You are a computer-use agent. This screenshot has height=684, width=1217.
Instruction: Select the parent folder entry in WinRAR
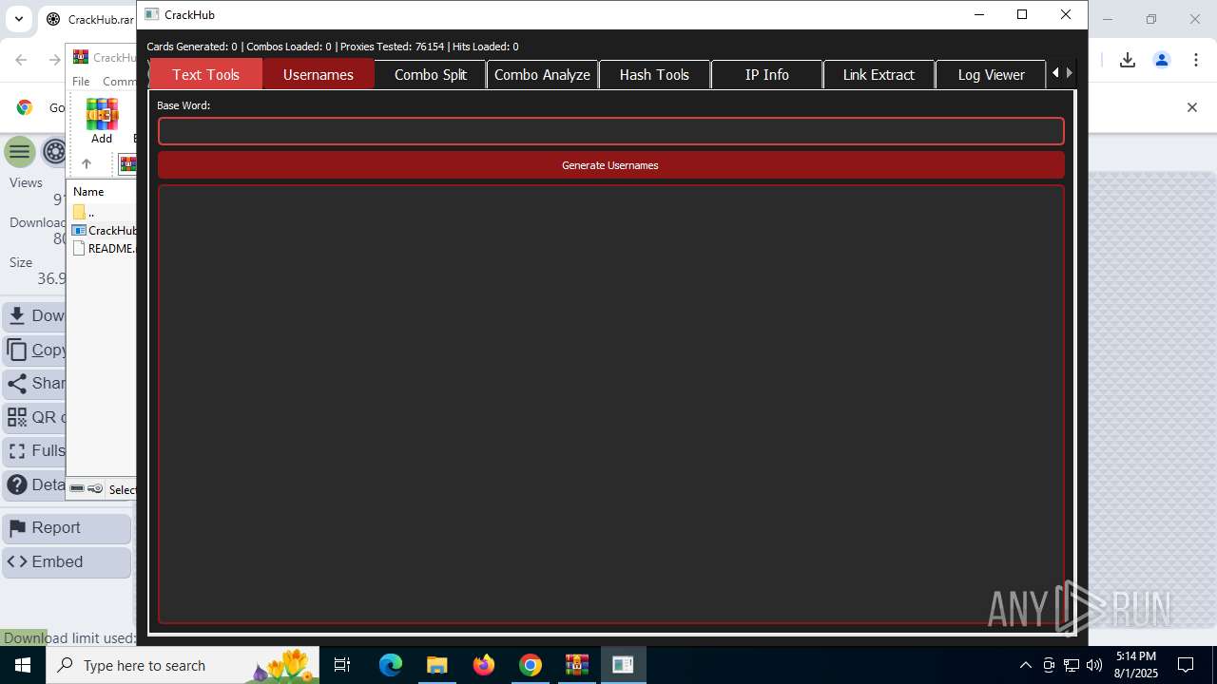click(84, 212)
